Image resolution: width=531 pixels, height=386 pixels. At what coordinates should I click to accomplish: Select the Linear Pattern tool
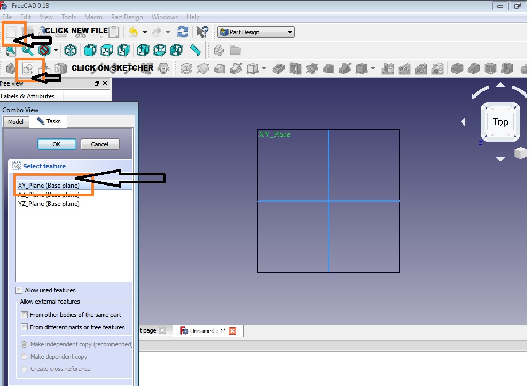(x=404, y=69)
